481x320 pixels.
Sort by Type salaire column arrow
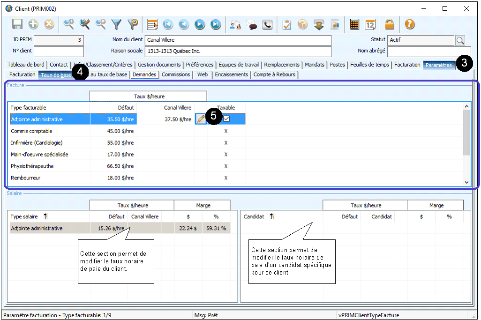point(45,216)
